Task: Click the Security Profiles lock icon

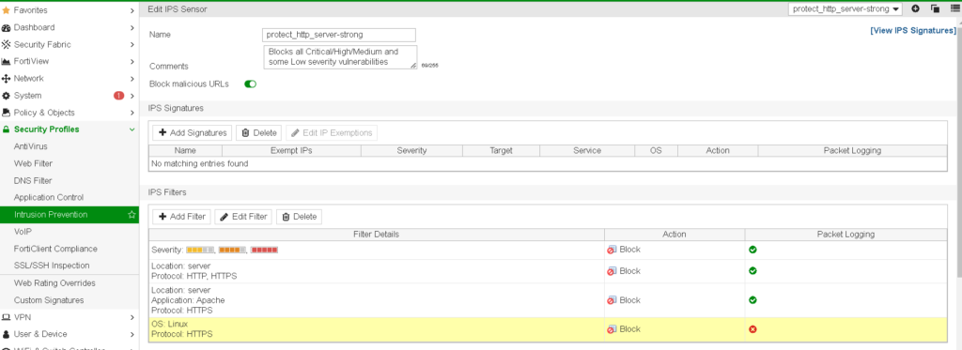Action: pyautogui.click(x=7, y=129)
